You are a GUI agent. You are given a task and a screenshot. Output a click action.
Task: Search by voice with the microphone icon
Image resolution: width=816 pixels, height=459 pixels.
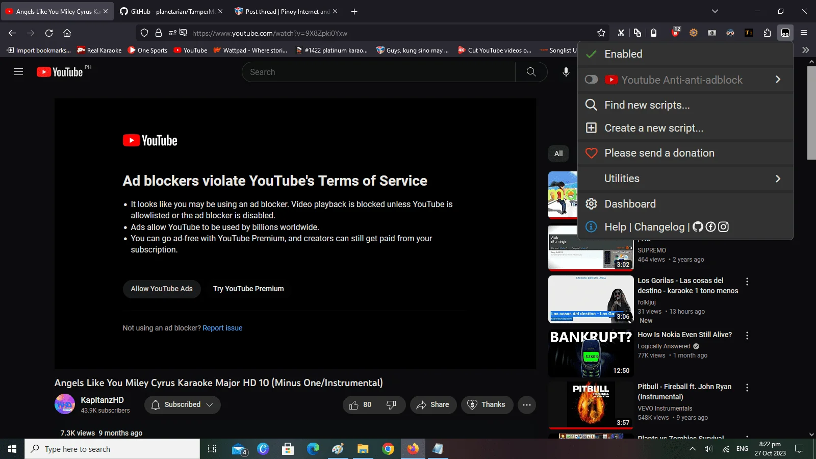[566, 72]
